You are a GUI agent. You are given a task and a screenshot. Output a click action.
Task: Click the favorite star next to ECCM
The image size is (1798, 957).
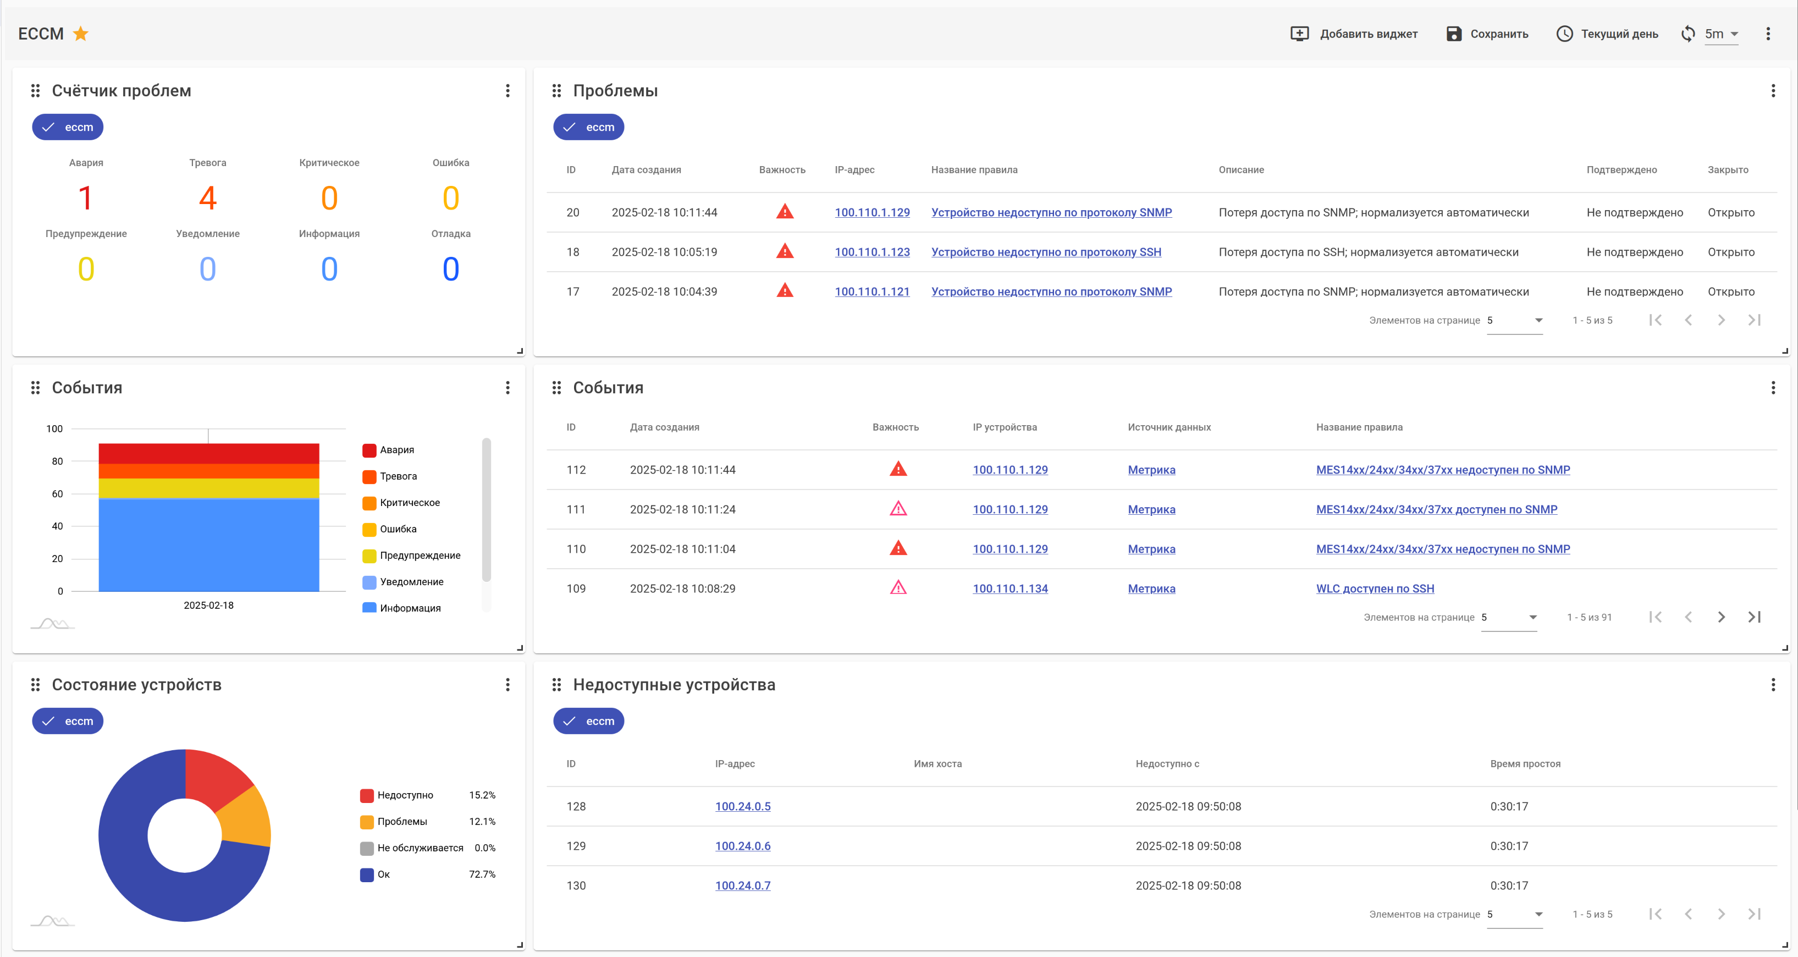(x=81, y=34)
